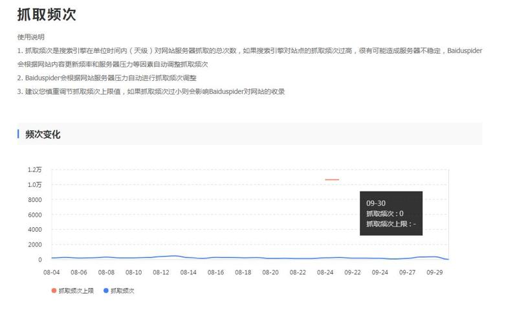
Task: Click the 1.2万 y-axis value
Action: 35,170
